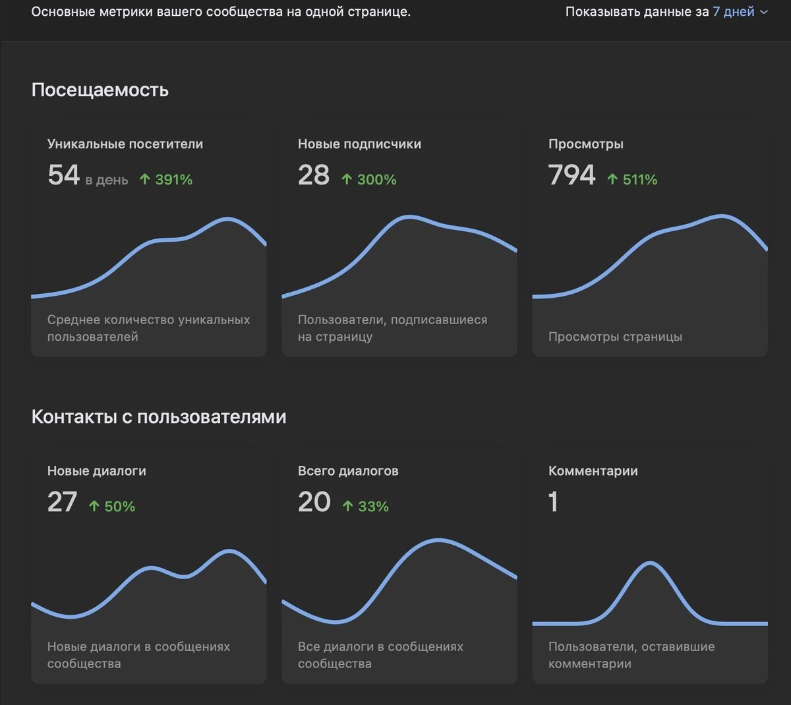Click the 'Контакты с пользователями' section heading
The image size is (791, 705).
[x=159, y=416]
